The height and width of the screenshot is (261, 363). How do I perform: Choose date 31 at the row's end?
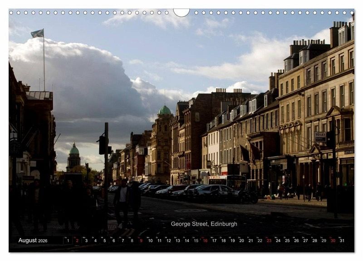click(x=342, y=241)
